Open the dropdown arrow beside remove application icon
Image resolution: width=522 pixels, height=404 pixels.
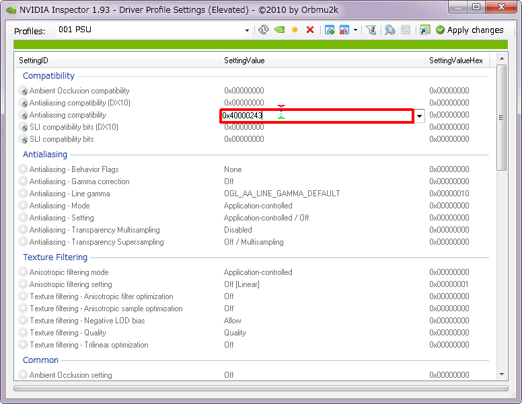[356, 30]
